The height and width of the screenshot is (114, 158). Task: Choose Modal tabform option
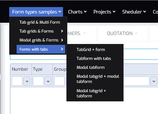click(x=91, y=67)
